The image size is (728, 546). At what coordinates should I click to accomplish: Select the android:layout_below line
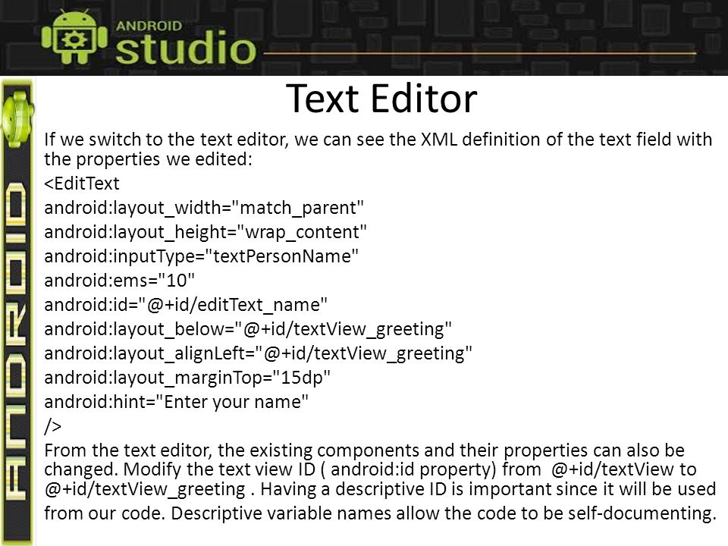pyautogui.click(x=248, y=329)
